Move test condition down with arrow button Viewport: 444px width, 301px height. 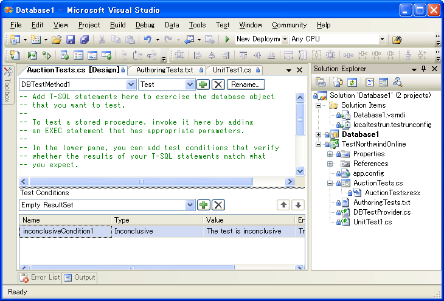pos(298,205)
